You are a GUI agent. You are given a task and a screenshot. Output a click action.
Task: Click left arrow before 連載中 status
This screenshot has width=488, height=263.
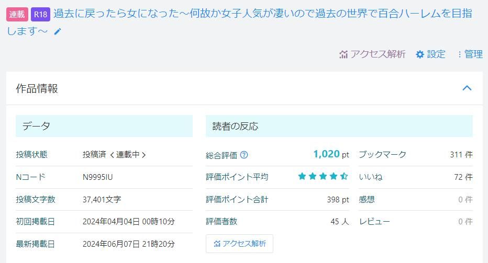pyautogui.click(x=112, y=155)
